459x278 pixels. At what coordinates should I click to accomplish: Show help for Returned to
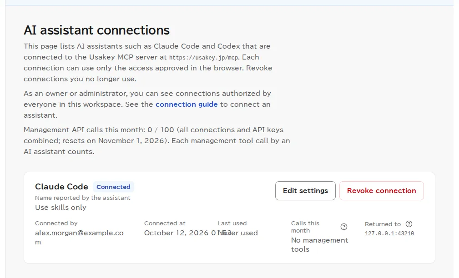tap(409, 224)
